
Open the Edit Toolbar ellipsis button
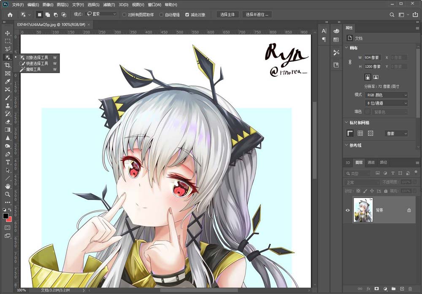click(8, 202)
